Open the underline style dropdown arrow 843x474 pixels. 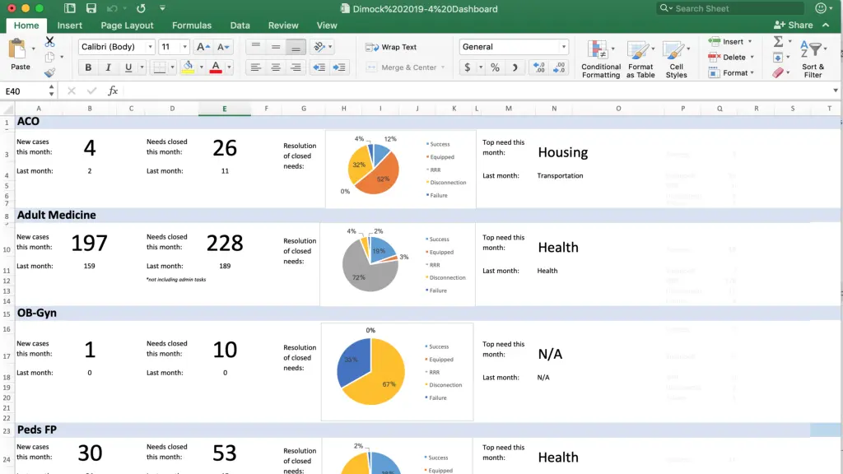(x=142, y=67)
